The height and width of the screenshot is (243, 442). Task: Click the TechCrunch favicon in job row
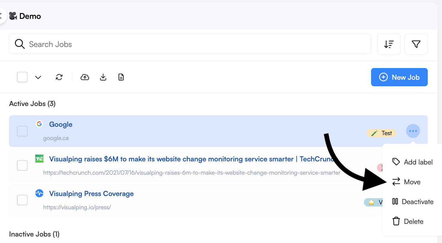coord(39,159)
